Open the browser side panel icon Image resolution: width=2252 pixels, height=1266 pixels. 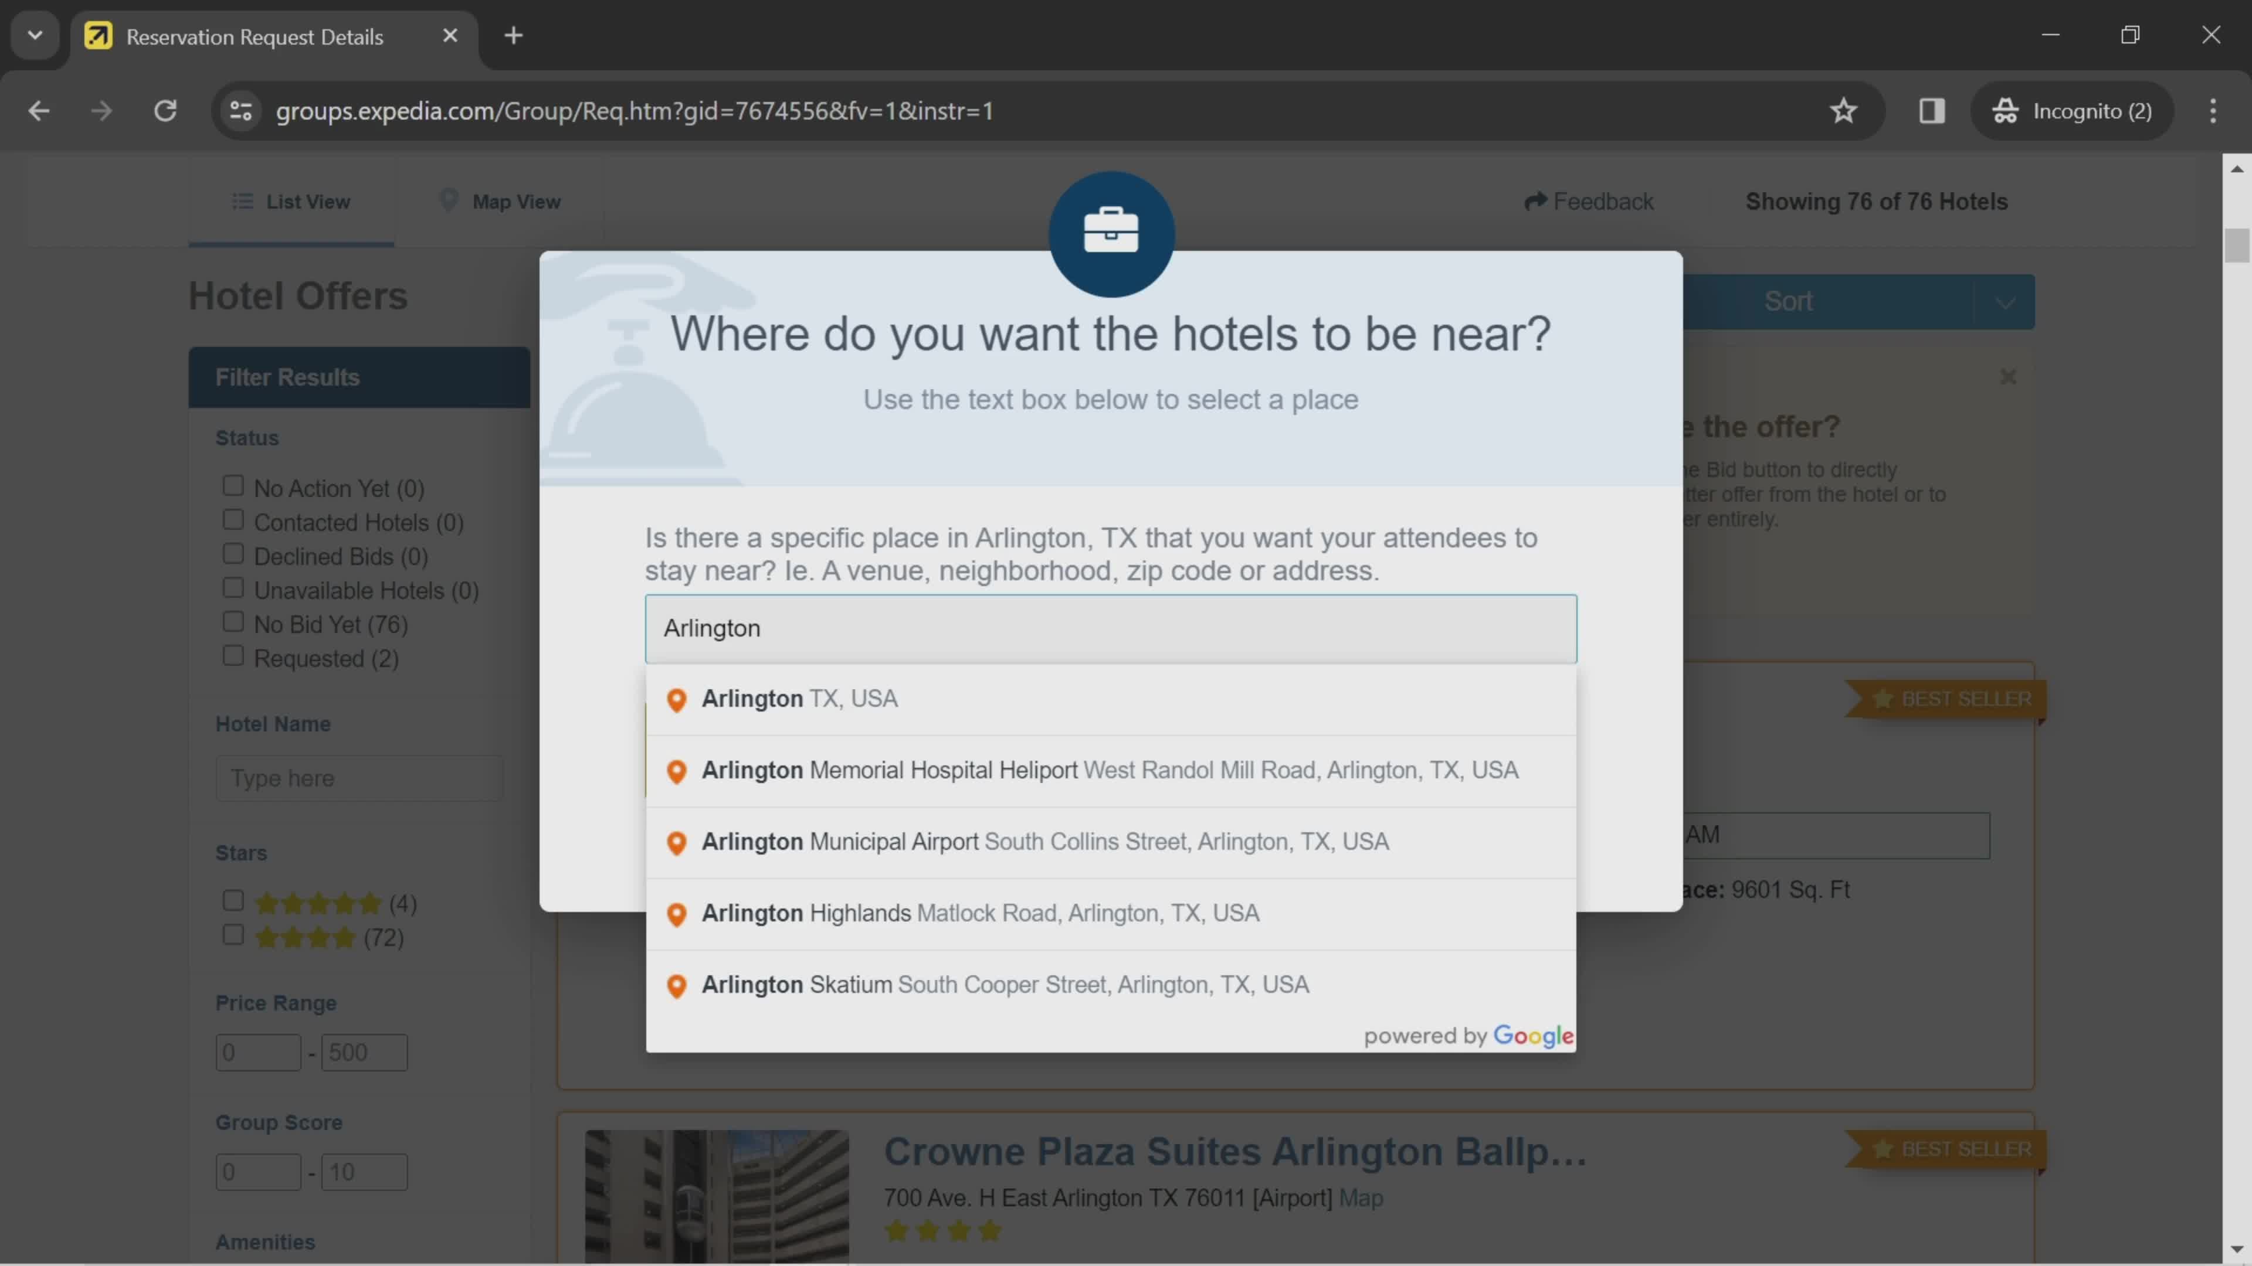1932,111
